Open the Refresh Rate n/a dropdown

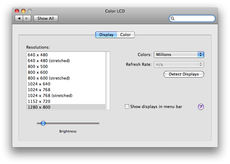click(x=179, y=64)
